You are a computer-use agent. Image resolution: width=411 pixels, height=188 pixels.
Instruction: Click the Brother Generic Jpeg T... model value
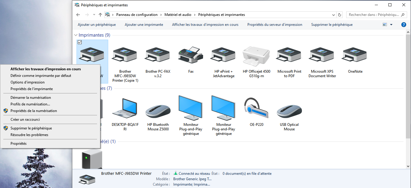tap(192, 179)
